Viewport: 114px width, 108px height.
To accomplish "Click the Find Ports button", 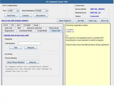I will coord(11,16).
